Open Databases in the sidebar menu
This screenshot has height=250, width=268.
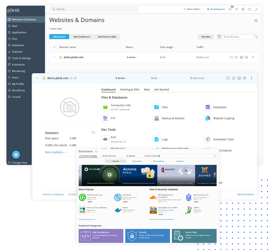(18, 45)
